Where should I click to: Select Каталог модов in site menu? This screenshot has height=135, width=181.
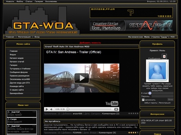(x=17, y=58)
